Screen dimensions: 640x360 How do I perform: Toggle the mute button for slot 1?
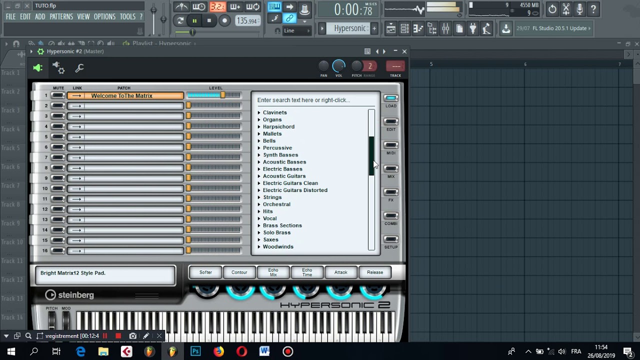58,95
